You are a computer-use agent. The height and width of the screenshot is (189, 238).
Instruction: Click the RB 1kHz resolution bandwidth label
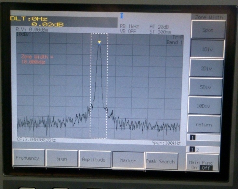coord(129,26)
